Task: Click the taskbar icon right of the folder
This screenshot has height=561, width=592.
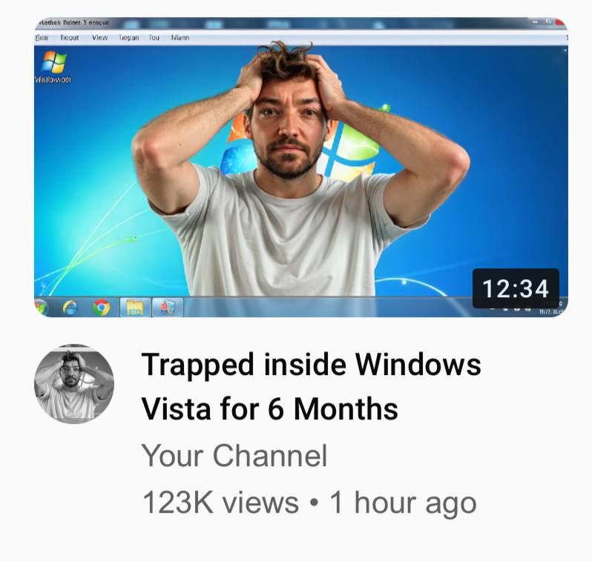Action: (168, 308)
